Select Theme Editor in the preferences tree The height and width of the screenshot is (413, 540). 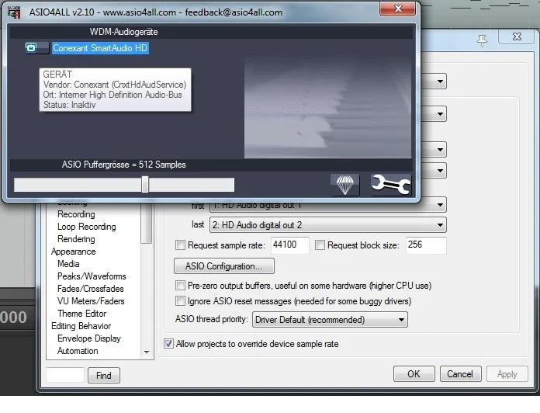click(x=82, y=314)
